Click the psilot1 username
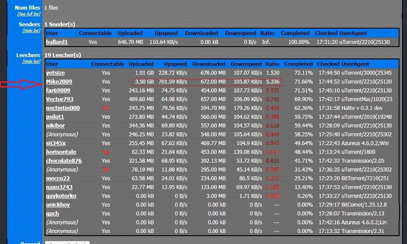Image resolution: width=407 pixels, height=244 pixels. click(55, 117)
